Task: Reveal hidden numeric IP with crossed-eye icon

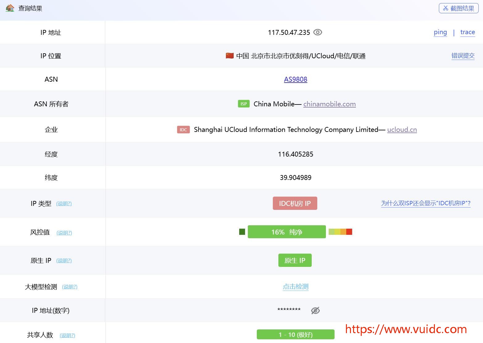Action: pyautogui.click(x=315, y=310)
